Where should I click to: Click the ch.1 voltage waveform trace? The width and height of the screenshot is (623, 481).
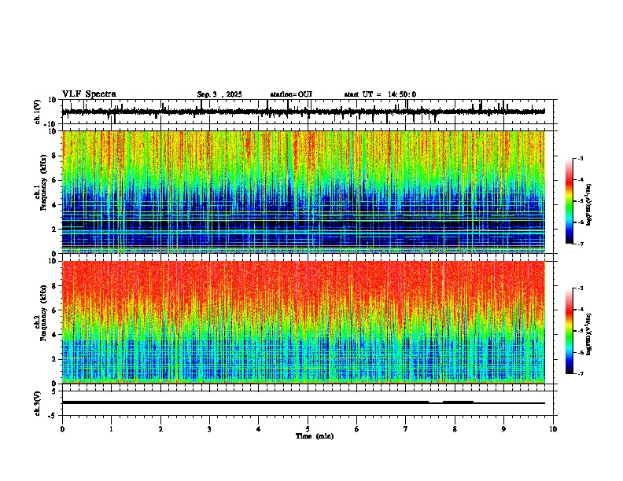click(x=303, y=112)
